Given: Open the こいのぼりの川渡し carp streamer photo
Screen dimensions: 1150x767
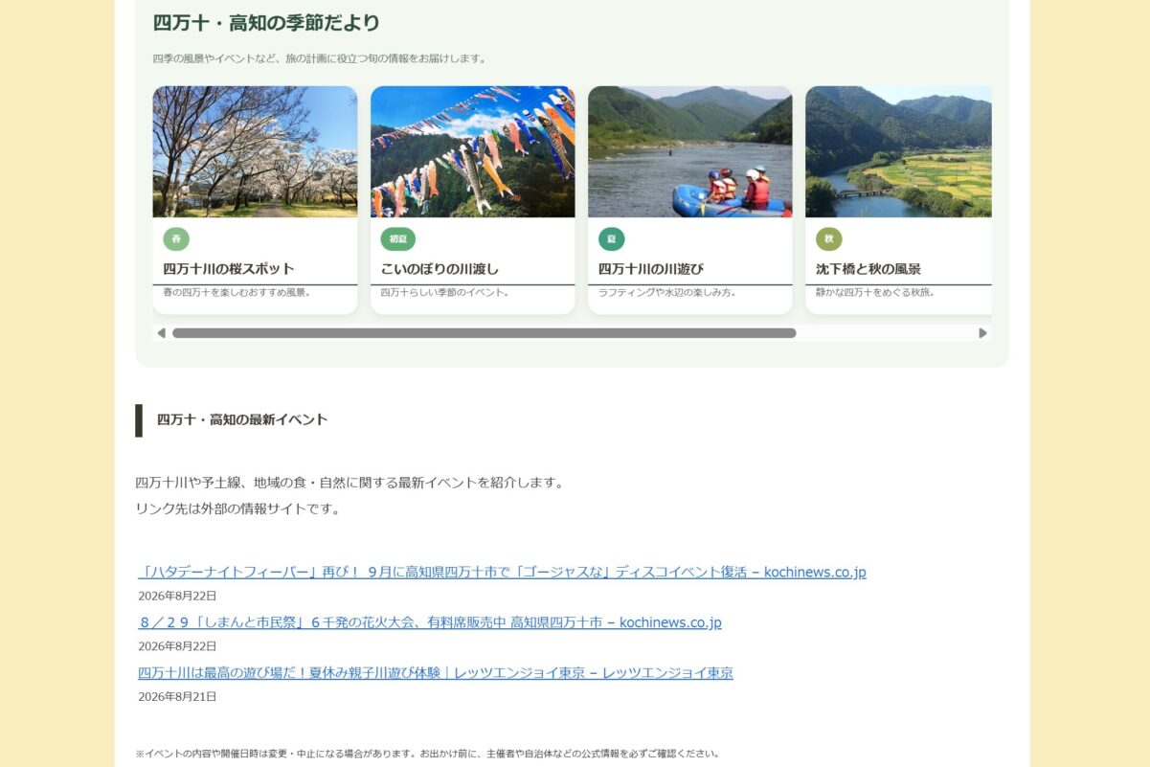Looking at the screenshot, I should pyautogui.click(x=473, y=151).
